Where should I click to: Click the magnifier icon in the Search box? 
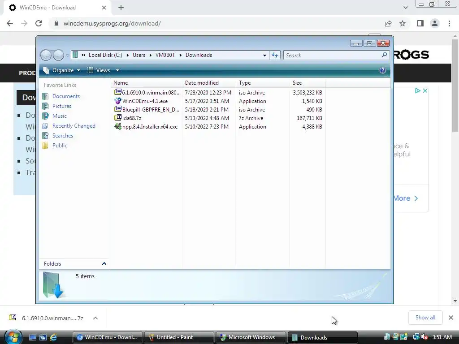[384, 55]
